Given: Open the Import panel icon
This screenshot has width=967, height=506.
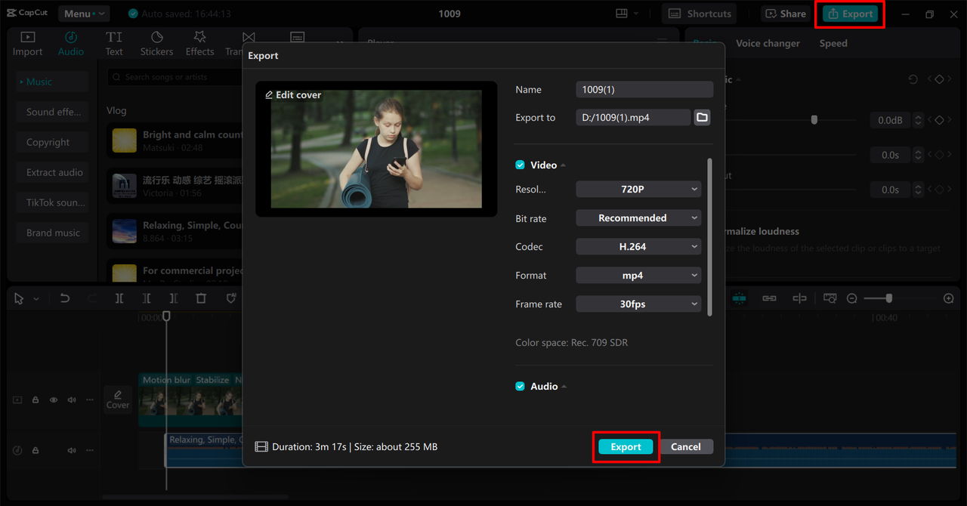Looking at the screenshot, I should (x=27, y=44).
